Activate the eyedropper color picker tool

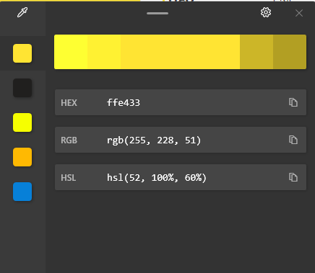click(22, 12)
